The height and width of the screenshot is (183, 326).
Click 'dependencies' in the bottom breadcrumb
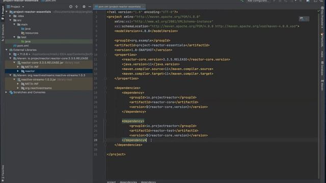[x=128, y=182]
